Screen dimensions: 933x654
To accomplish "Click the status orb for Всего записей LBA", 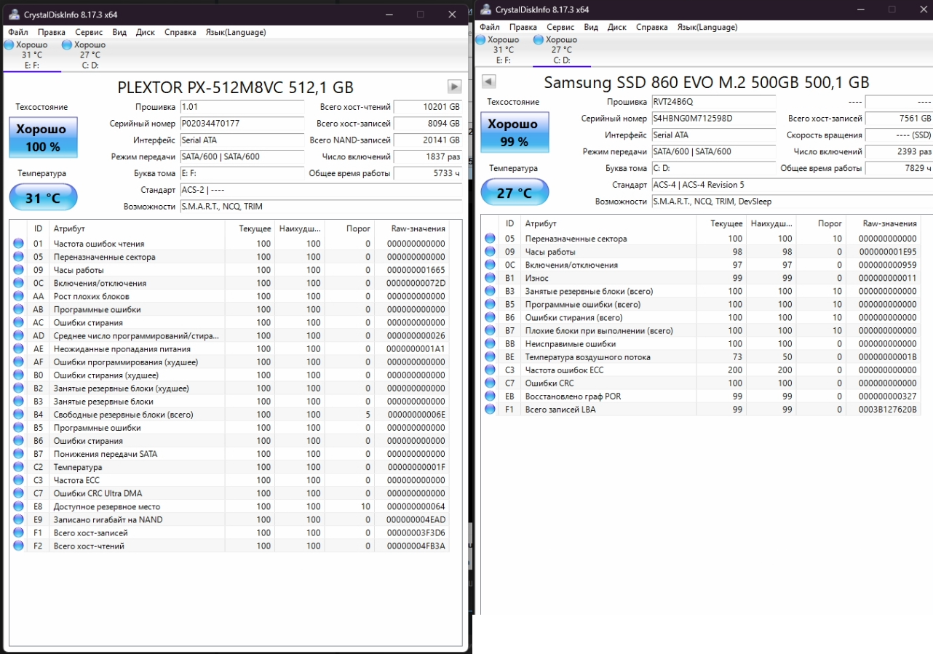I will point(491,410).
